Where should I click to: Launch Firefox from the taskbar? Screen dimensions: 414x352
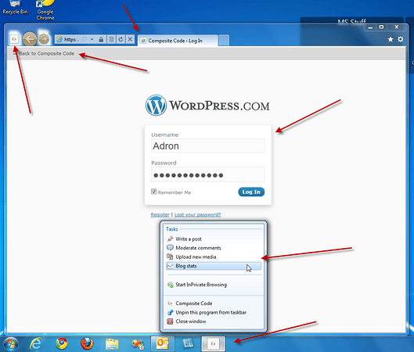coord(87,344)
